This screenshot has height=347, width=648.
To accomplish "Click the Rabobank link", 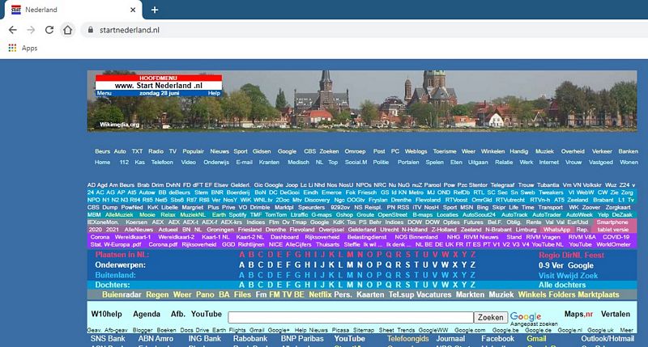I will point(250,339).
